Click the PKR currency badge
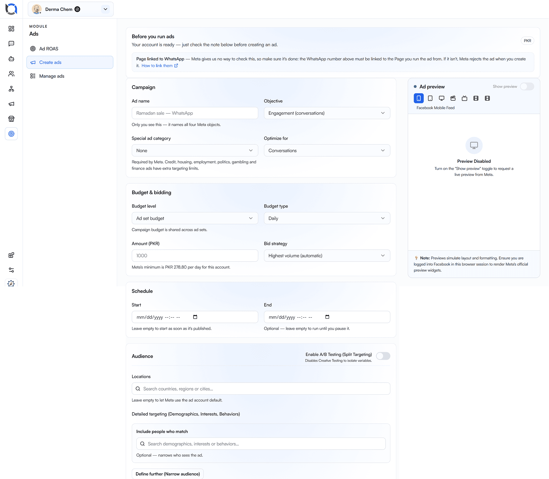 [527, 41]
